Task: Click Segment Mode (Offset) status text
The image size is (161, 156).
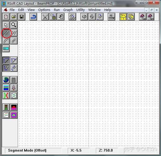Action: [x=27, y=150]
